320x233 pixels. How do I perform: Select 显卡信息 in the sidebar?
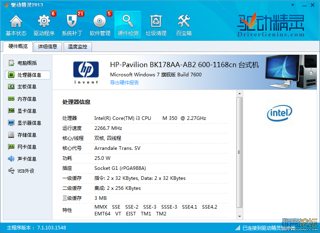tap(27, 111)
